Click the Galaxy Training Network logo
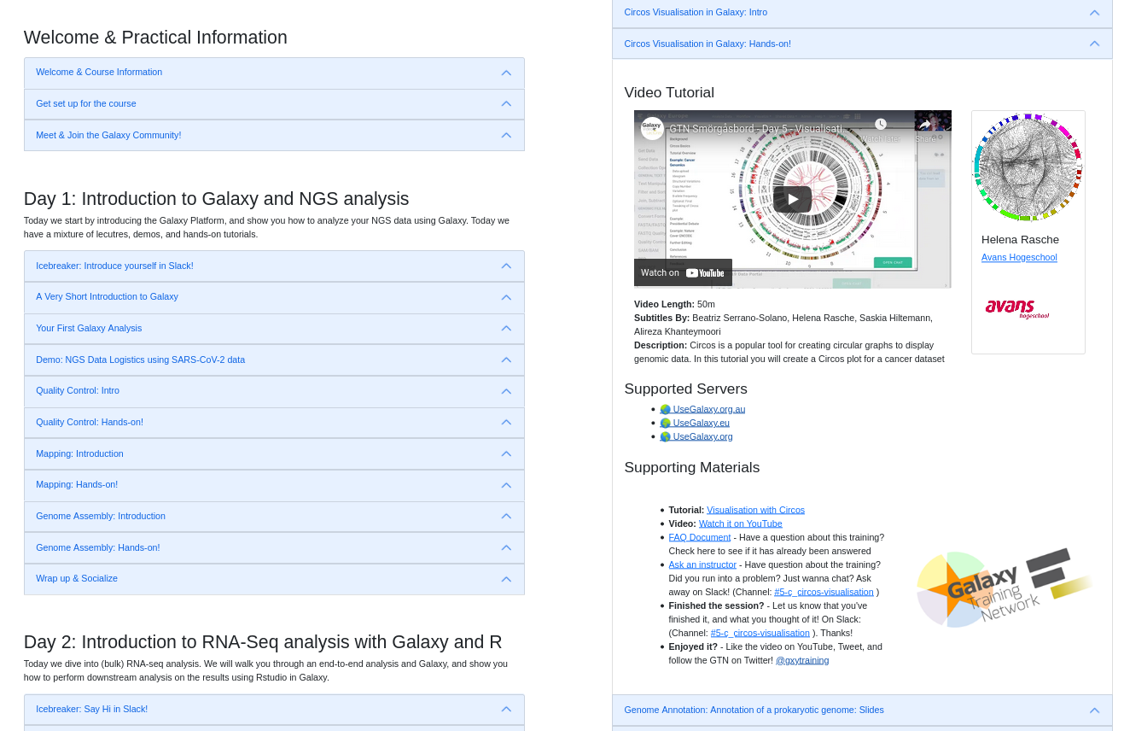 pos(1004,588)
